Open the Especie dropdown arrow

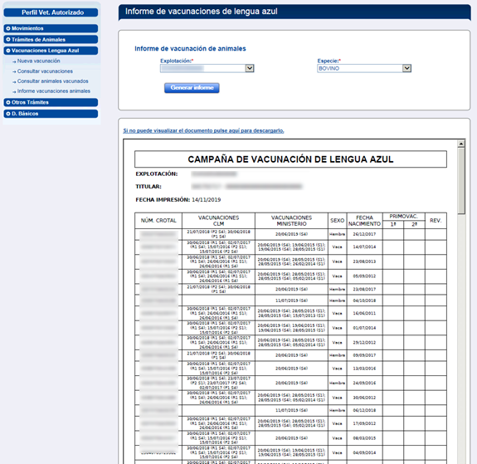[x=406, y=68]
